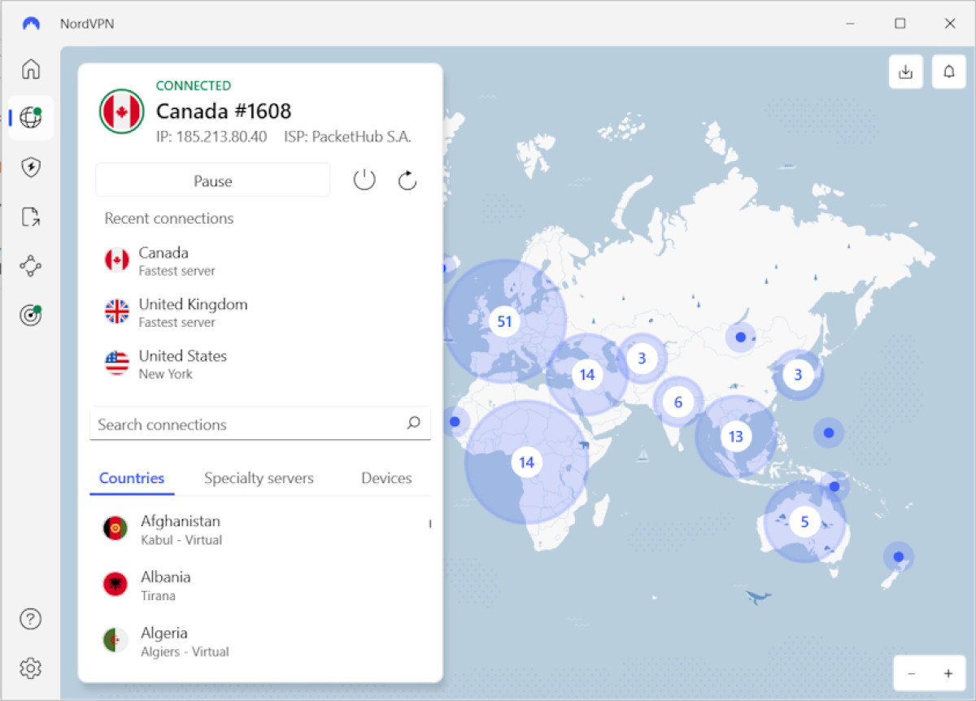Switch to the Devices tab
Screen dimensions: 976x701
coord(386,478)
